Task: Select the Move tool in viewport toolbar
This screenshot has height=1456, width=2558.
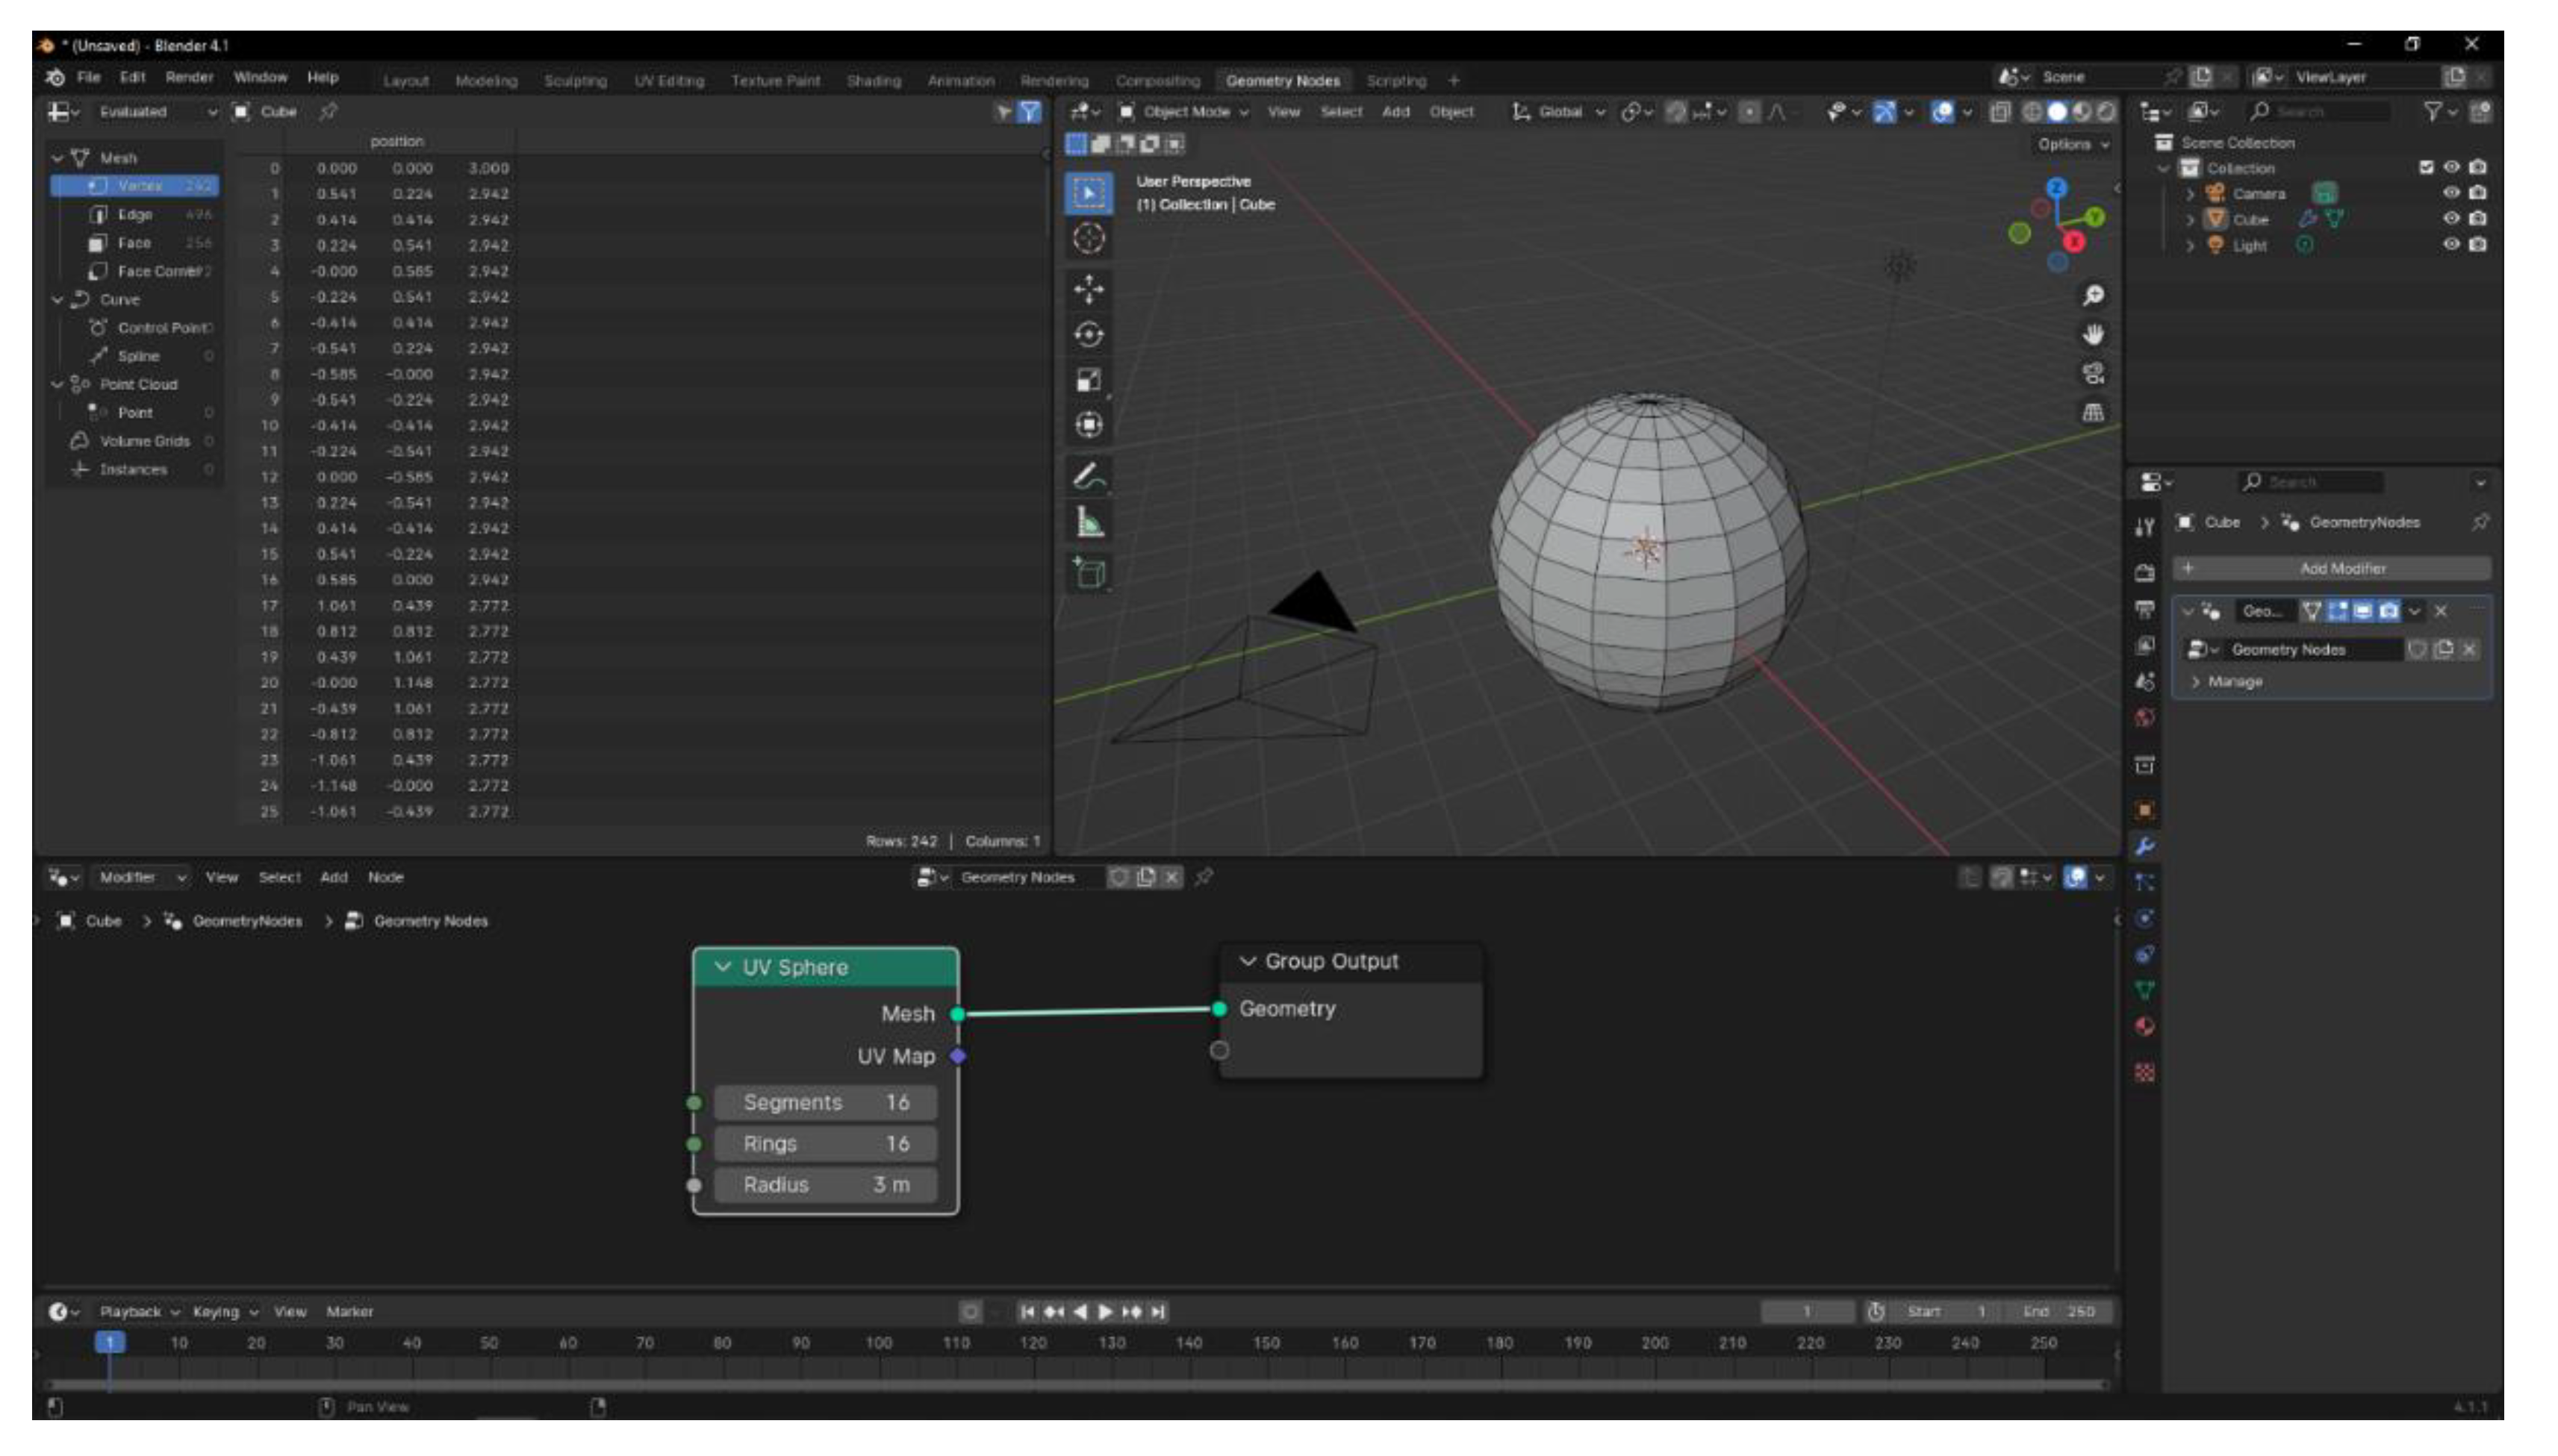Action: point(1089,290)
